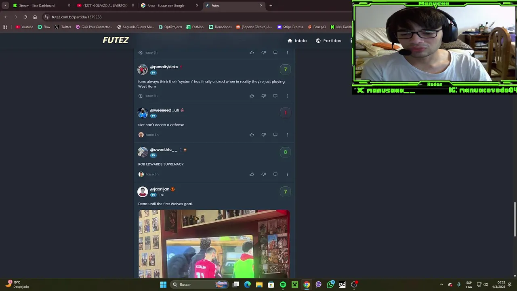The width and height of the screenshot is (517, 291).
Task: Open the FotMob bookmark
Action: (195, 27)
